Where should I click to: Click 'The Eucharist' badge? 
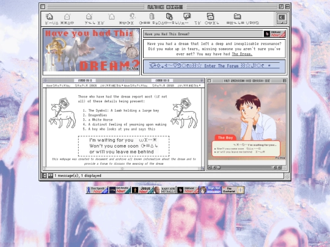click(x=233, y=190)
